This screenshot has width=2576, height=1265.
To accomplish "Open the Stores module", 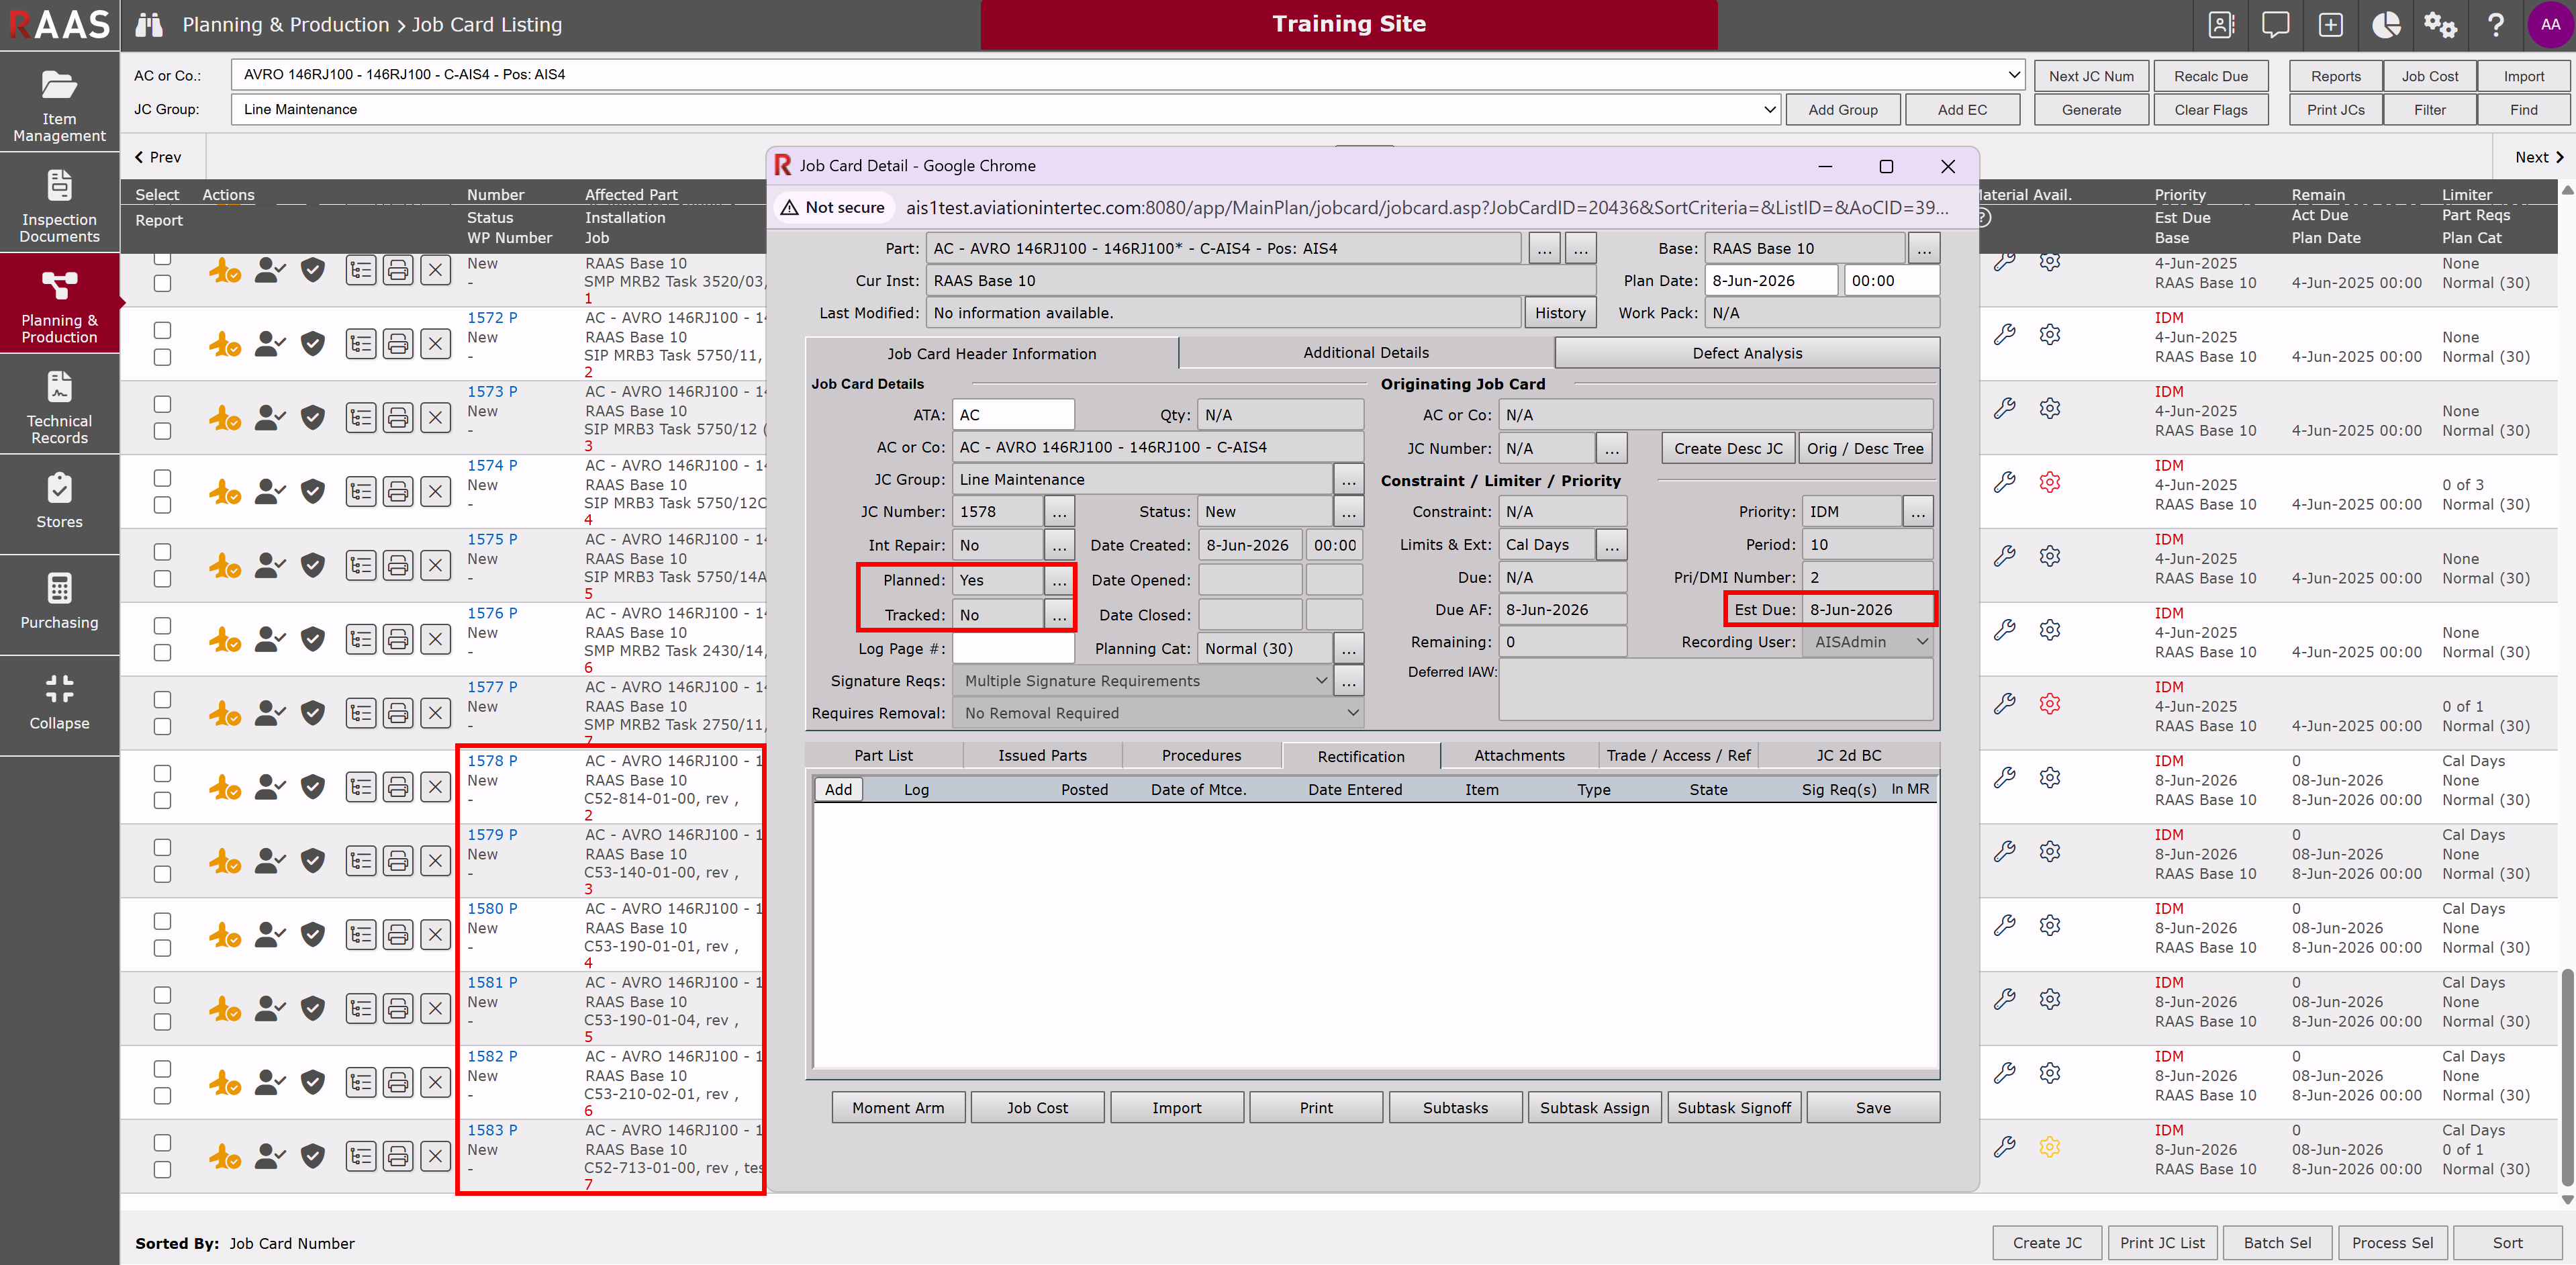I will 59,505.
